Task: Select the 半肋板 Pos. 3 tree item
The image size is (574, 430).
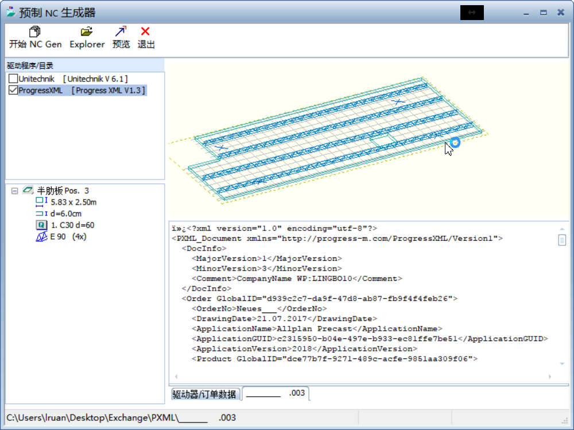Action: point(63,190)
